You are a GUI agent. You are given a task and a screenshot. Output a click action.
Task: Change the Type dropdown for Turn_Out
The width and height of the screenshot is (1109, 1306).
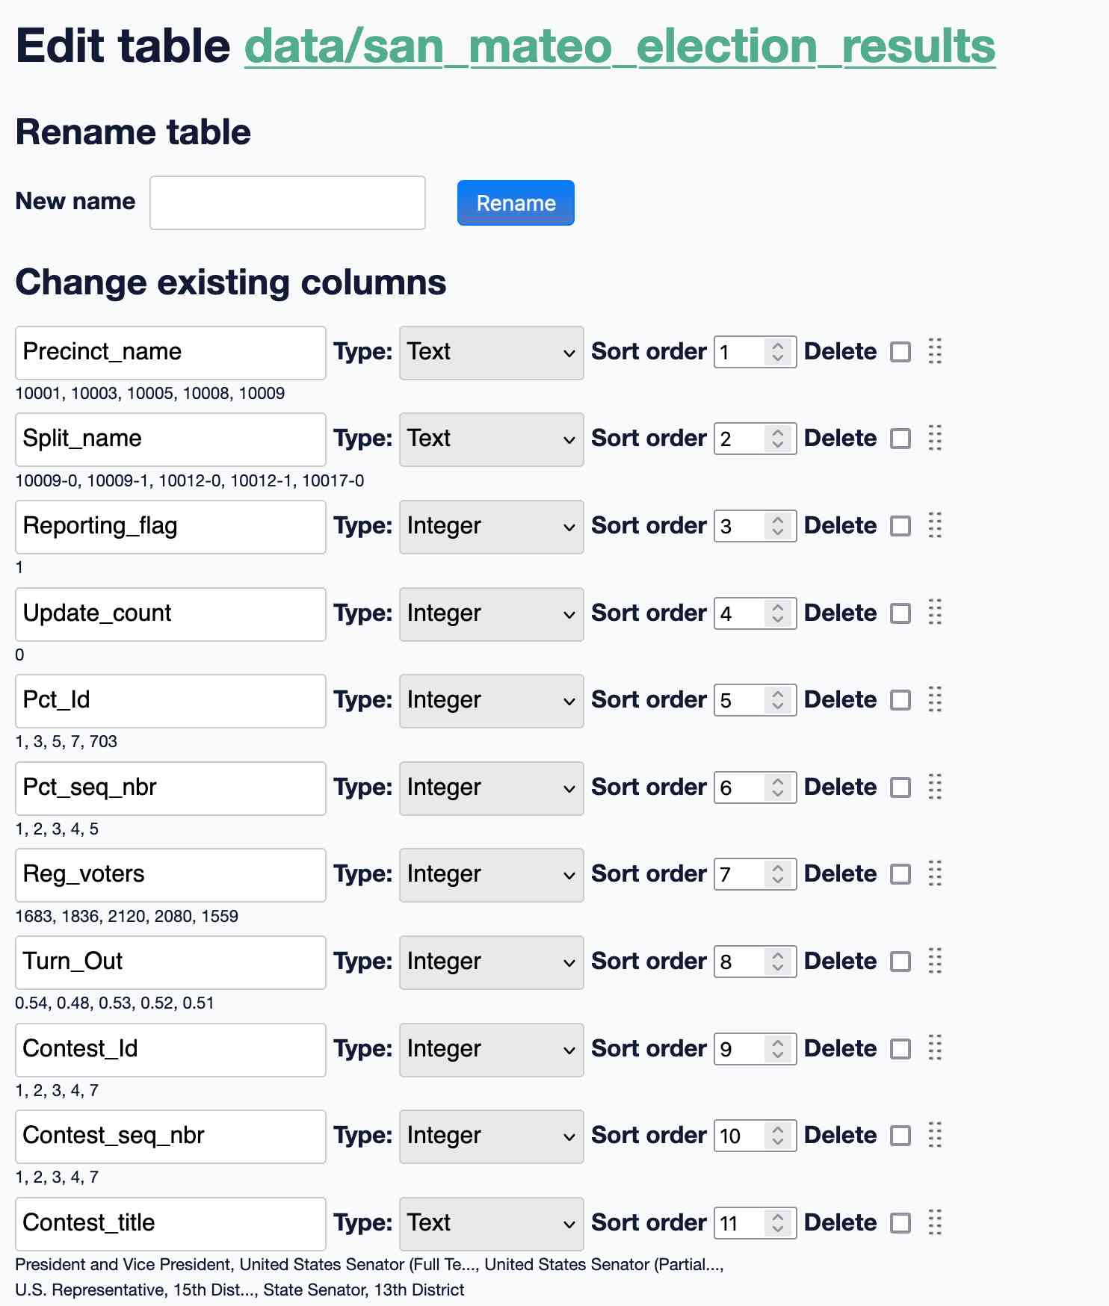point(491,962)
